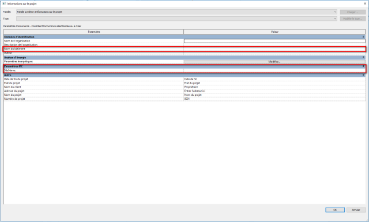Click the Modifier le type... button
Image resolution: width=369 pixels, height=222 pixels.
click(353, 18)
